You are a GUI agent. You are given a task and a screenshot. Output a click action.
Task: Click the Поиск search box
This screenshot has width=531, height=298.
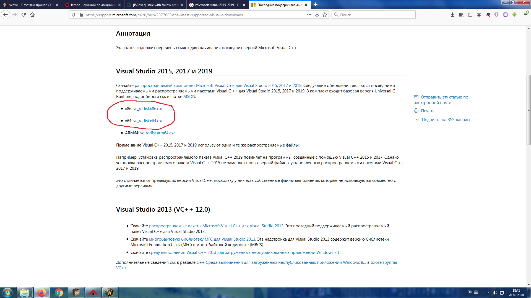(x=374, y=15)
